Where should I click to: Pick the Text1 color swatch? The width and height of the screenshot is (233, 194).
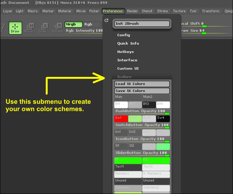click(128, 168)
